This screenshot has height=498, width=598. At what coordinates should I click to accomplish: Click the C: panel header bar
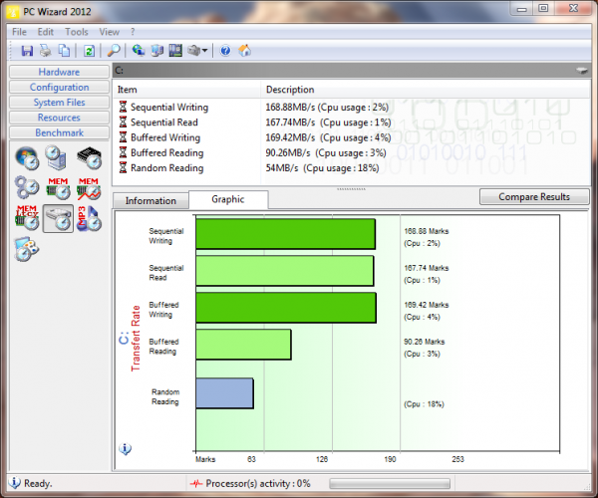pyautogui.click(x=351, y=71)
